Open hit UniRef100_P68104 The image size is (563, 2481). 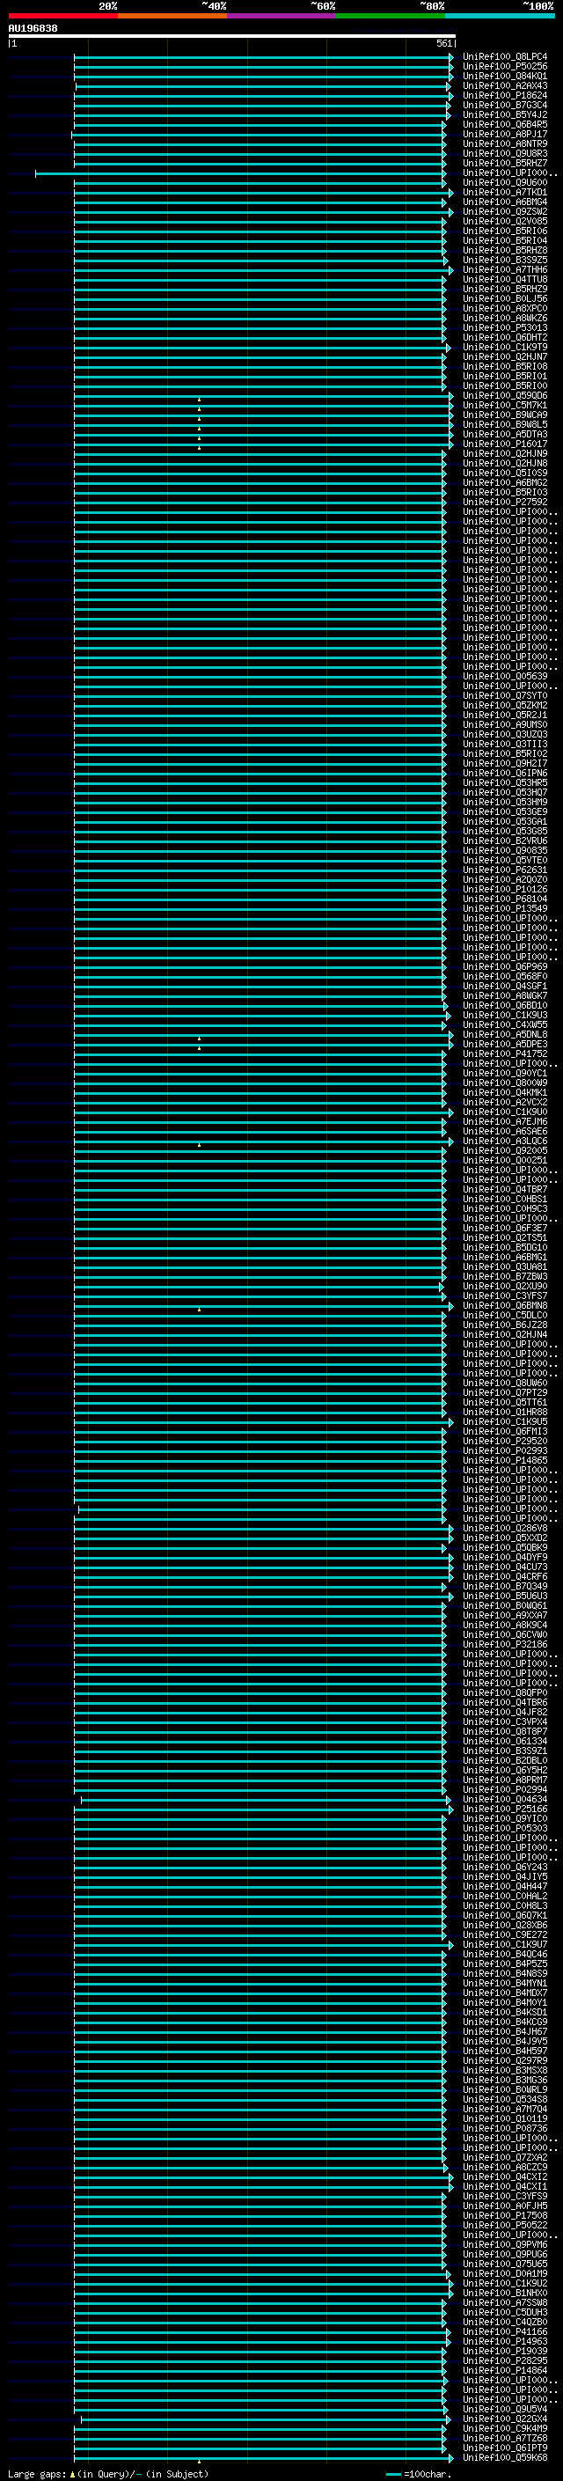(505, 899)
